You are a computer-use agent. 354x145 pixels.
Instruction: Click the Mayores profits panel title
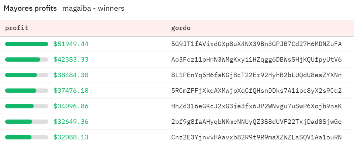(x=30, y=9)
